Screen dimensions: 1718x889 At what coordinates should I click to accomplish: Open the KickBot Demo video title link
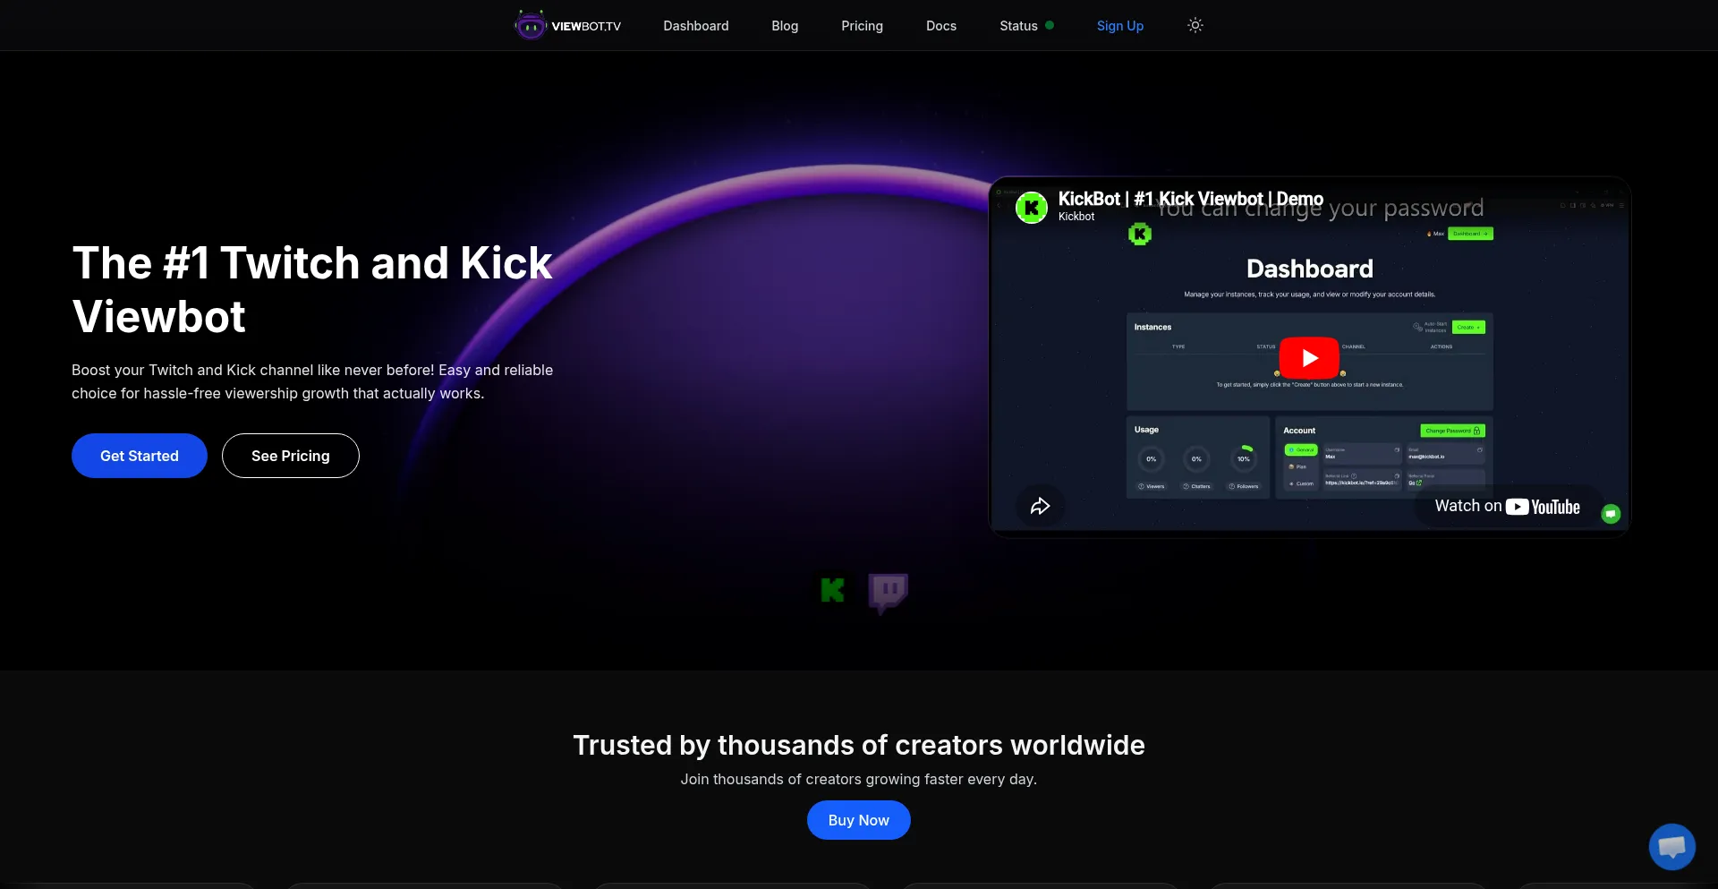1190,199
